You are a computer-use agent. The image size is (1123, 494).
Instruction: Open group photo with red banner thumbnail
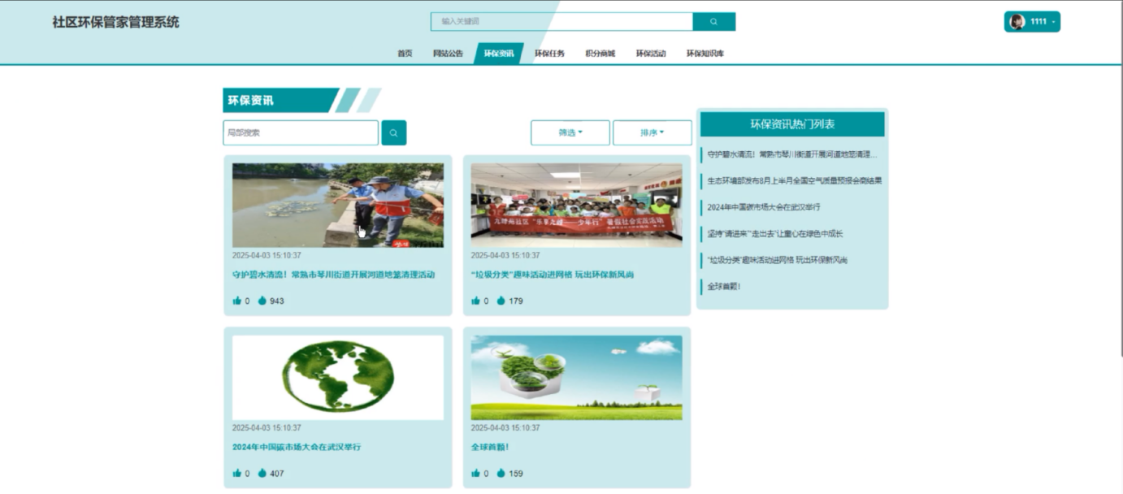(x=577, y=205)
